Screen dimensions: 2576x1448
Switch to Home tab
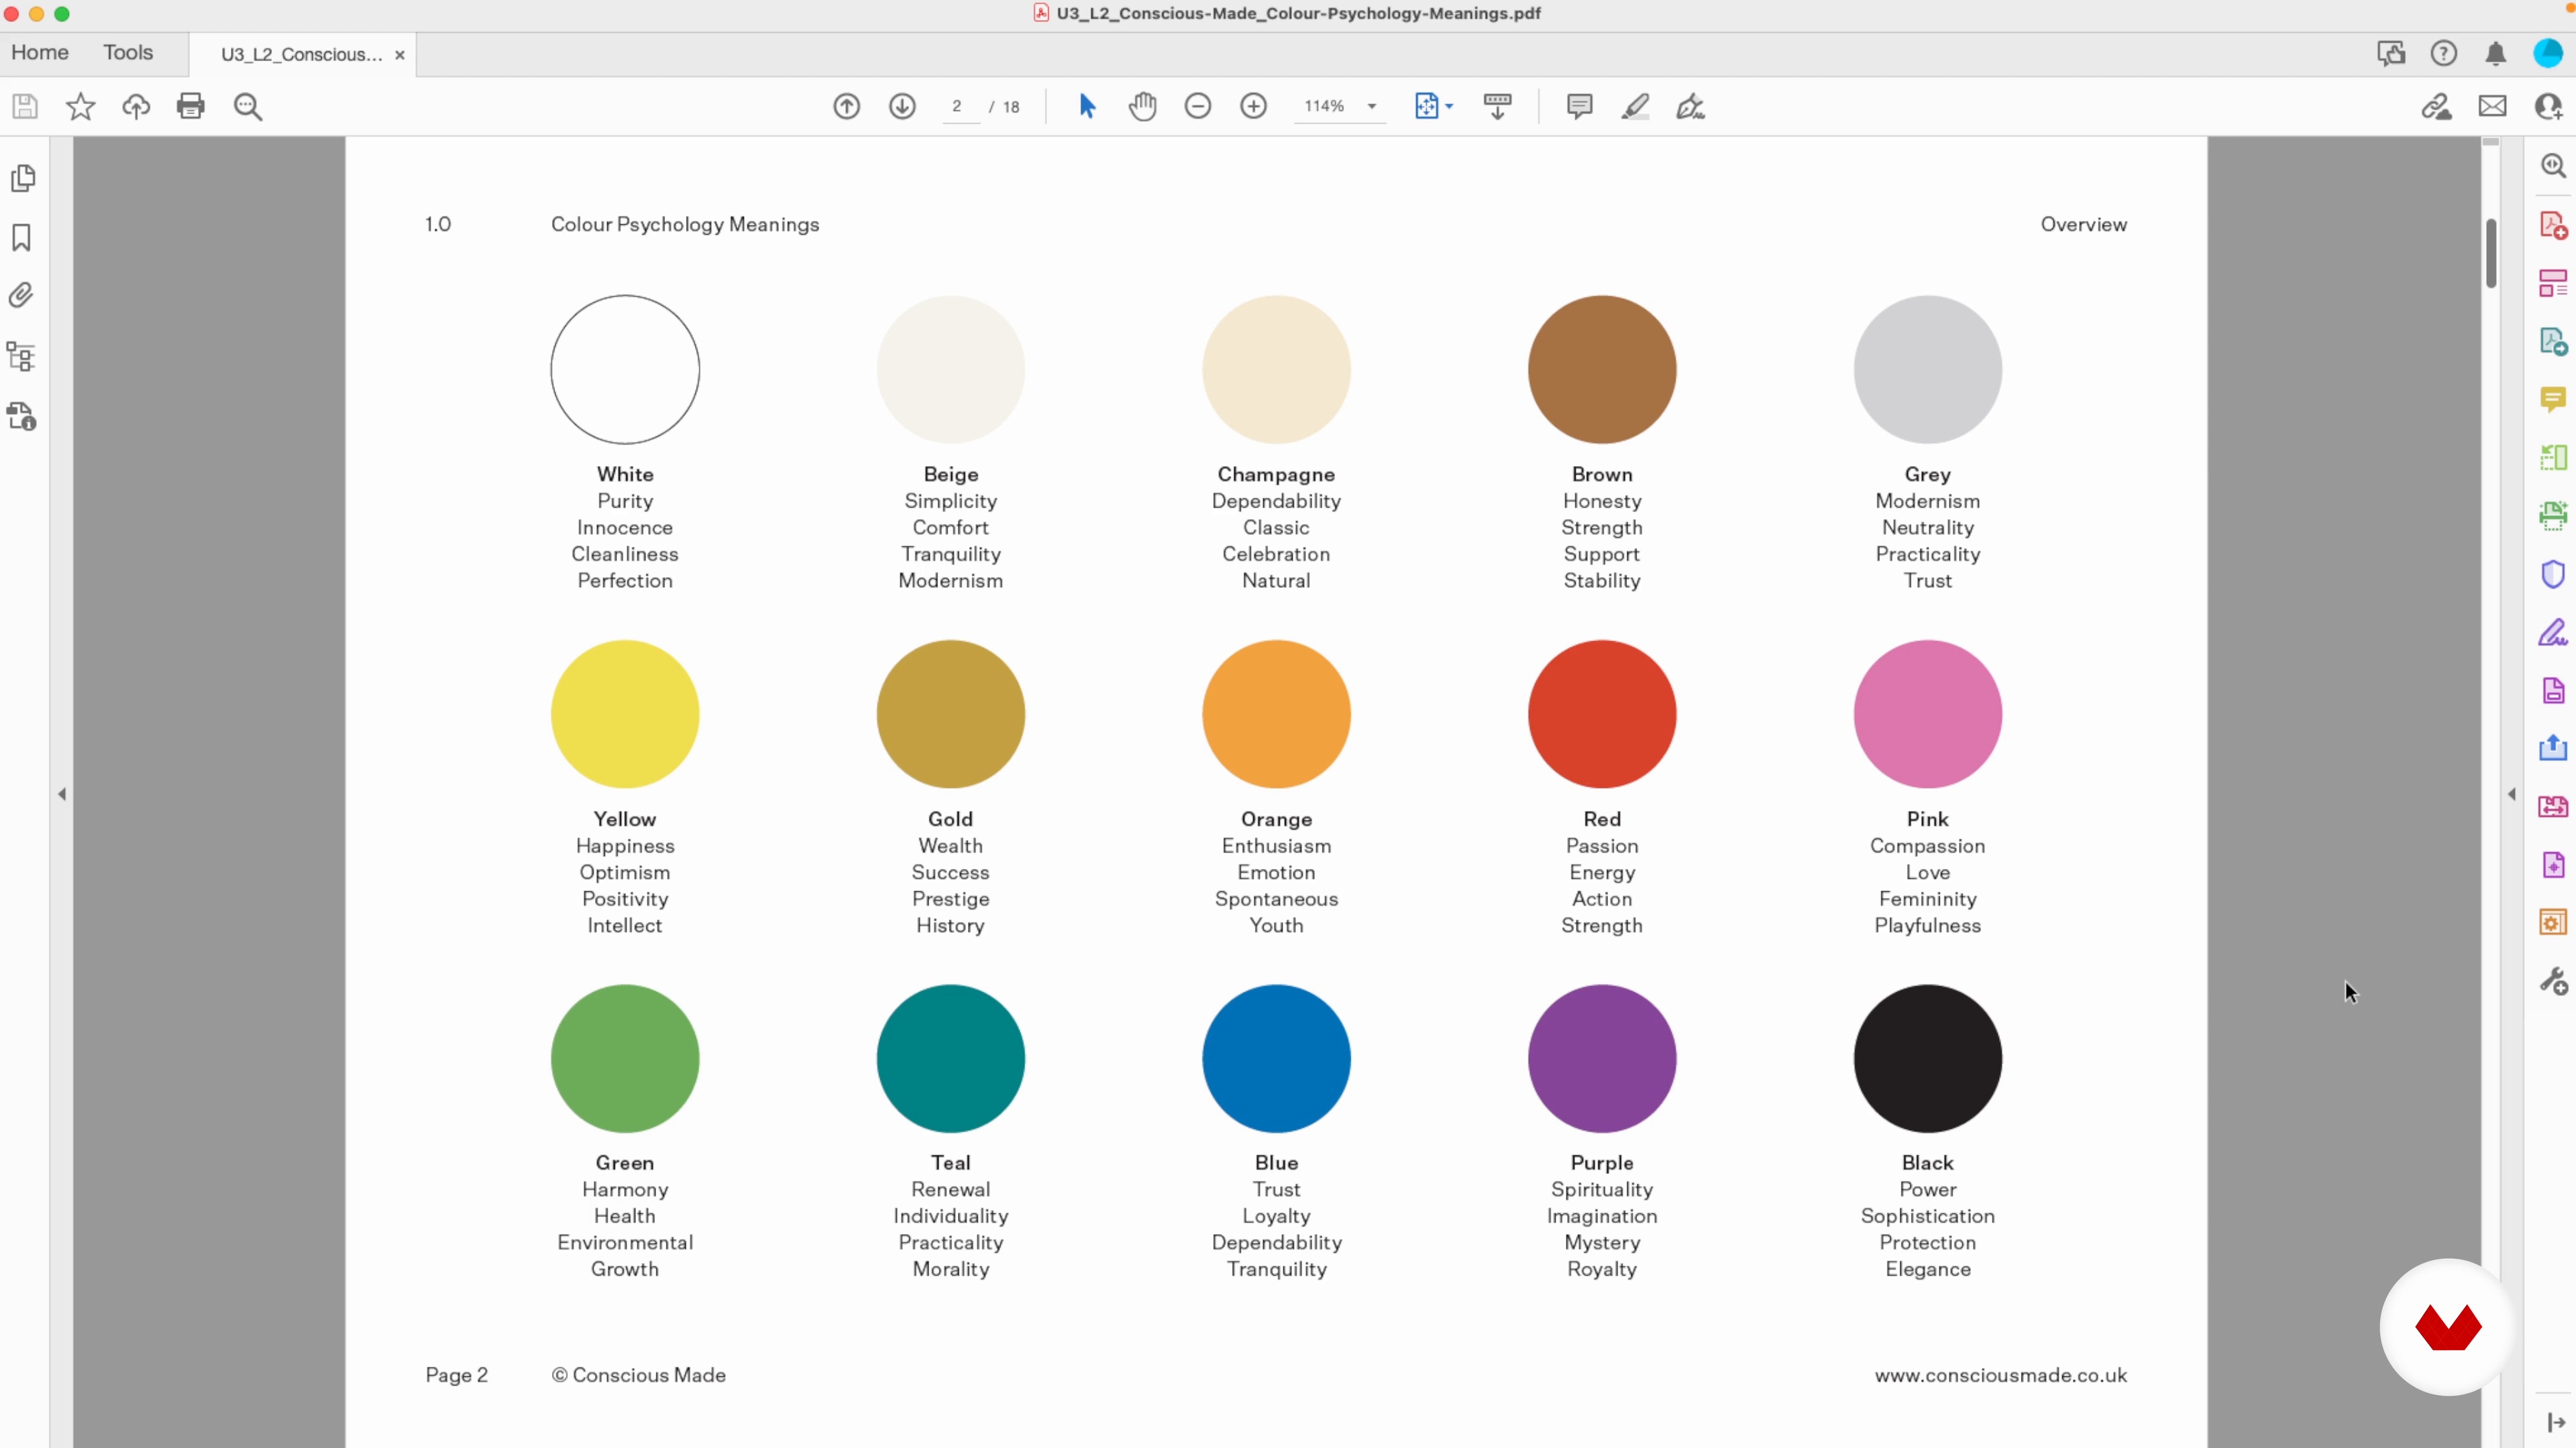click(x=40, y=53)
